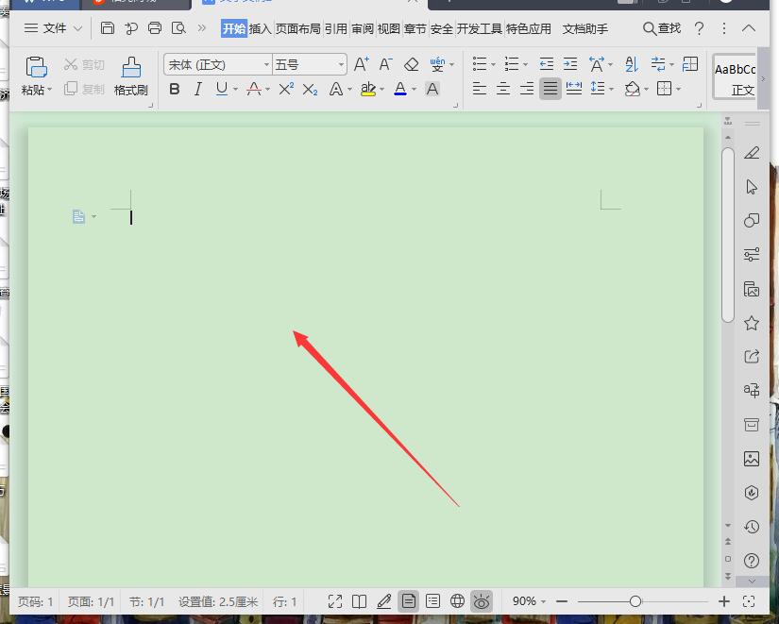Toggle underline formatting
This screenshot has height=624, width=779.
coord(222,89)
